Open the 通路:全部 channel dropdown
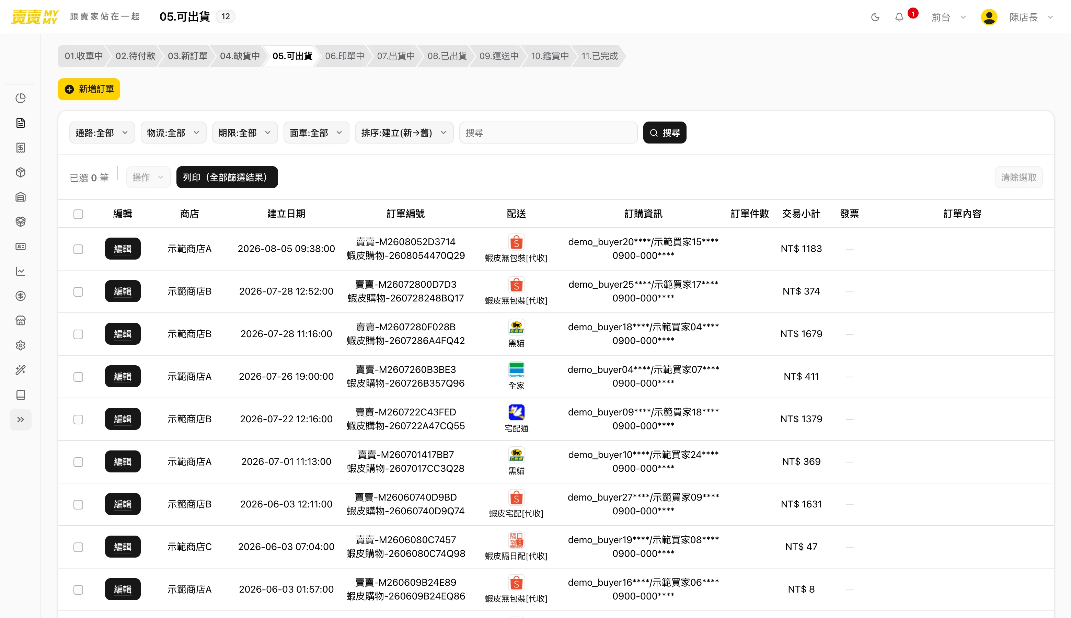The height and width of the screenshot is (618, 1071). [102, 133]
